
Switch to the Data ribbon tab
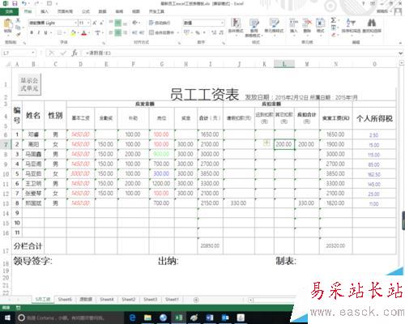(x=102, y=11)
